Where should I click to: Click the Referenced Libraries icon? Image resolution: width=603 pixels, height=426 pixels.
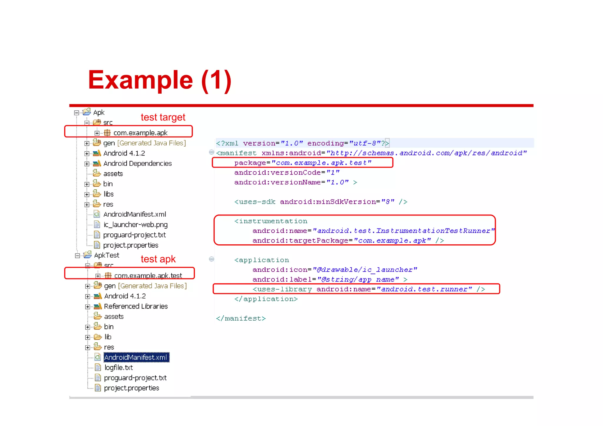(x=98, y=306)
